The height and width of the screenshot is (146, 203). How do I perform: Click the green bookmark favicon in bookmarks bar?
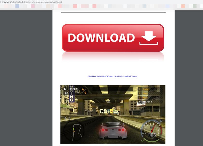(194, 6)
